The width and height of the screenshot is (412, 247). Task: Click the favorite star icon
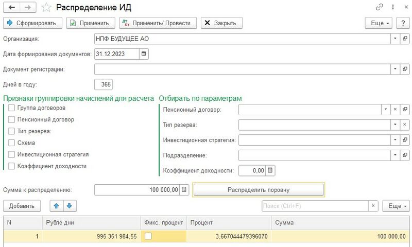point(46,7)
